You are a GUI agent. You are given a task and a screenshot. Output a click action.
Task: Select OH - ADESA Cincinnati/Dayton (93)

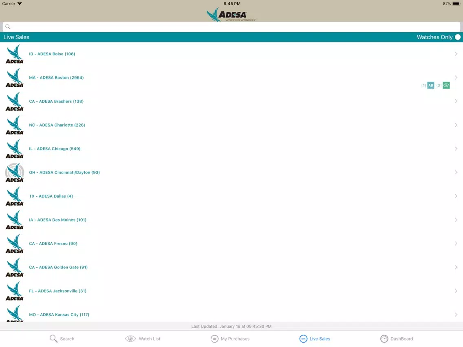point(64,172)
